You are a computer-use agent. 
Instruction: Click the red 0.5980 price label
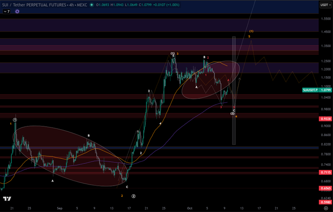(x=325, y=202)
